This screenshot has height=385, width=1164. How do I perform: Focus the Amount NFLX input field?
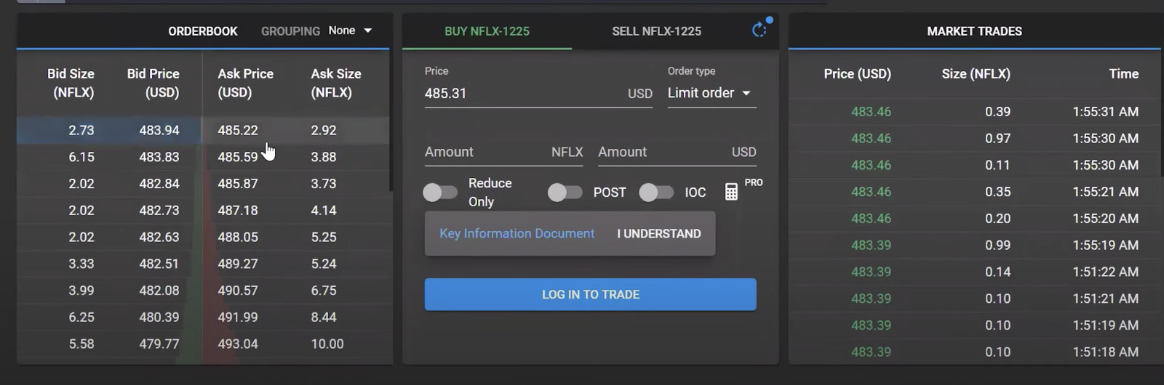coord(503,152)
